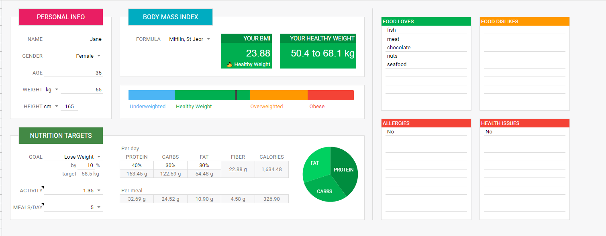Select 'meat' in Food Loves list
This screenshot has height=236, width=606.
click(426, 39)
